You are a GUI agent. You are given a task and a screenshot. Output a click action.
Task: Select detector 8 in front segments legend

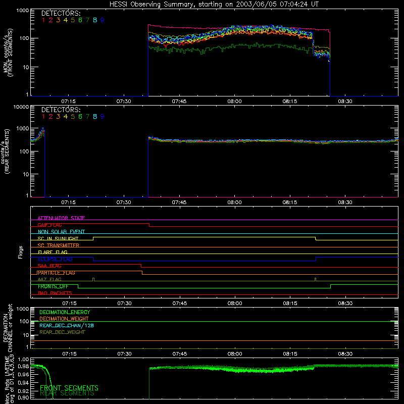pos(95,20)
